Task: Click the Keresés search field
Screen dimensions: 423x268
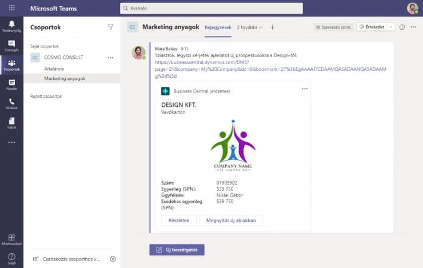Action: pos(212,9)
